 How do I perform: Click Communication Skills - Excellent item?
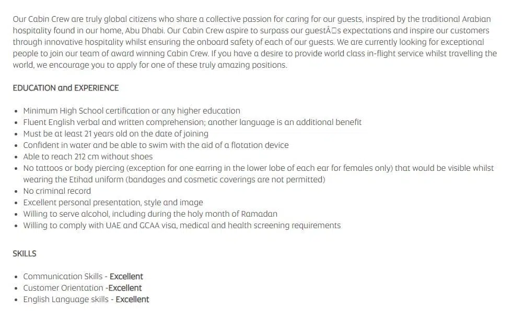pyautogui.click(x=83, y=277)
